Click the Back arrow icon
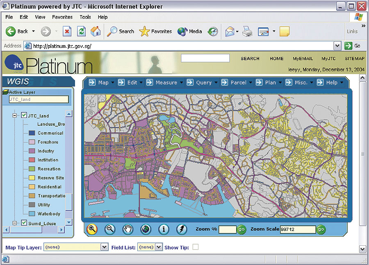The height and width of the screenshot is (265, 369). click(11, 32)
